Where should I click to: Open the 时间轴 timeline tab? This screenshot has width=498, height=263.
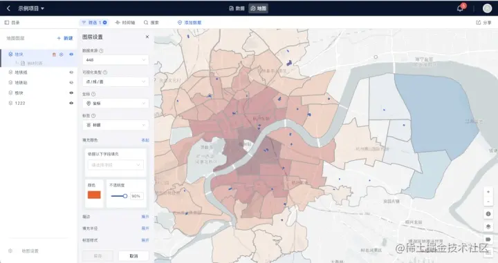point(125,23)
